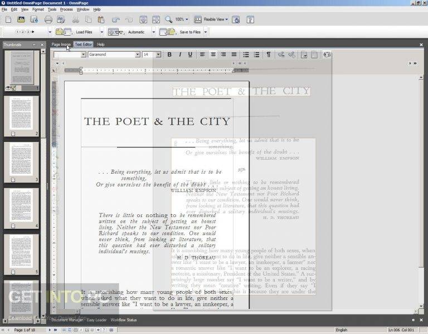Screen dimensions: 428x334
Task: Go to last page in status bar
Action: click(55, 330)
